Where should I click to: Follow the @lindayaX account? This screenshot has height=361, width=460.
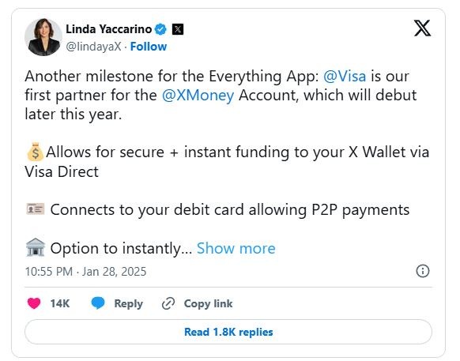148,47
